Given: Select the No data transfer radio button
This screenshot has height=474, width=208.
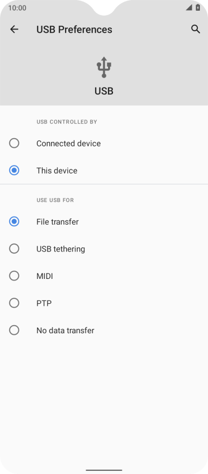Looking at the screenshot, I should click(14, 330).
